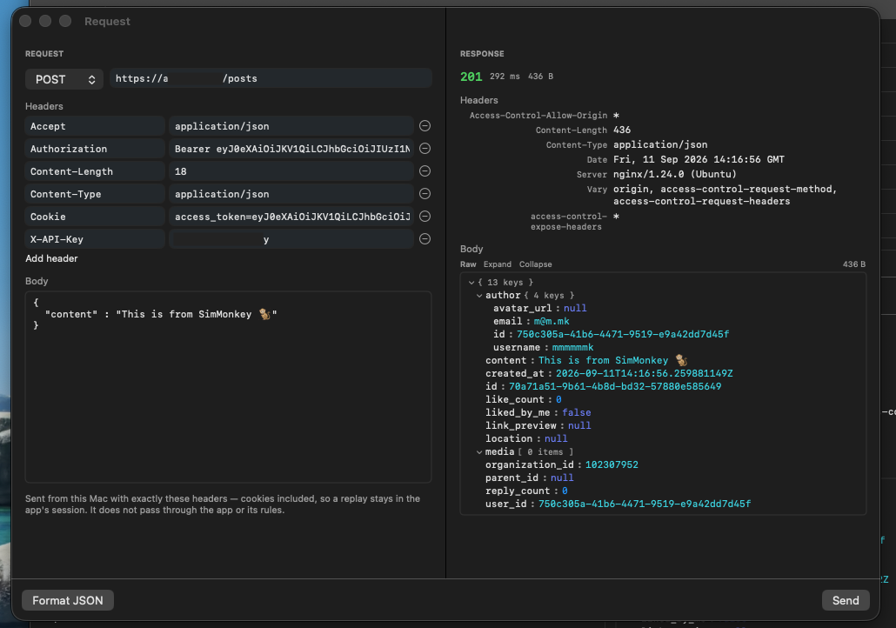The width and height of the screenshot is (896, 628).
Task: Click Add header link
Action: click(x=51, y=258)
